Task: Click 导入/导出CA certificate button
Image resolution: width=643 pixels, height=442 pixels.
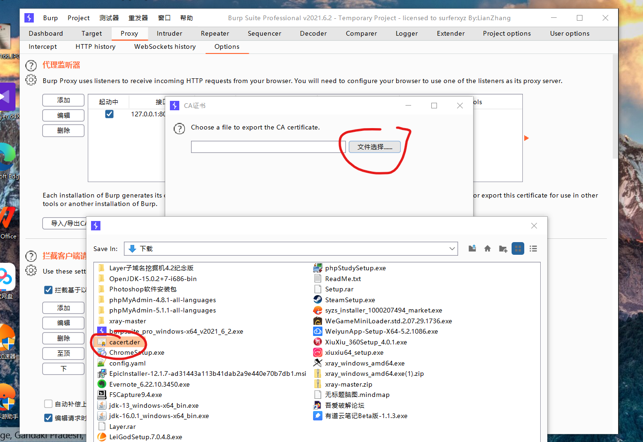Action: point(65,223)
